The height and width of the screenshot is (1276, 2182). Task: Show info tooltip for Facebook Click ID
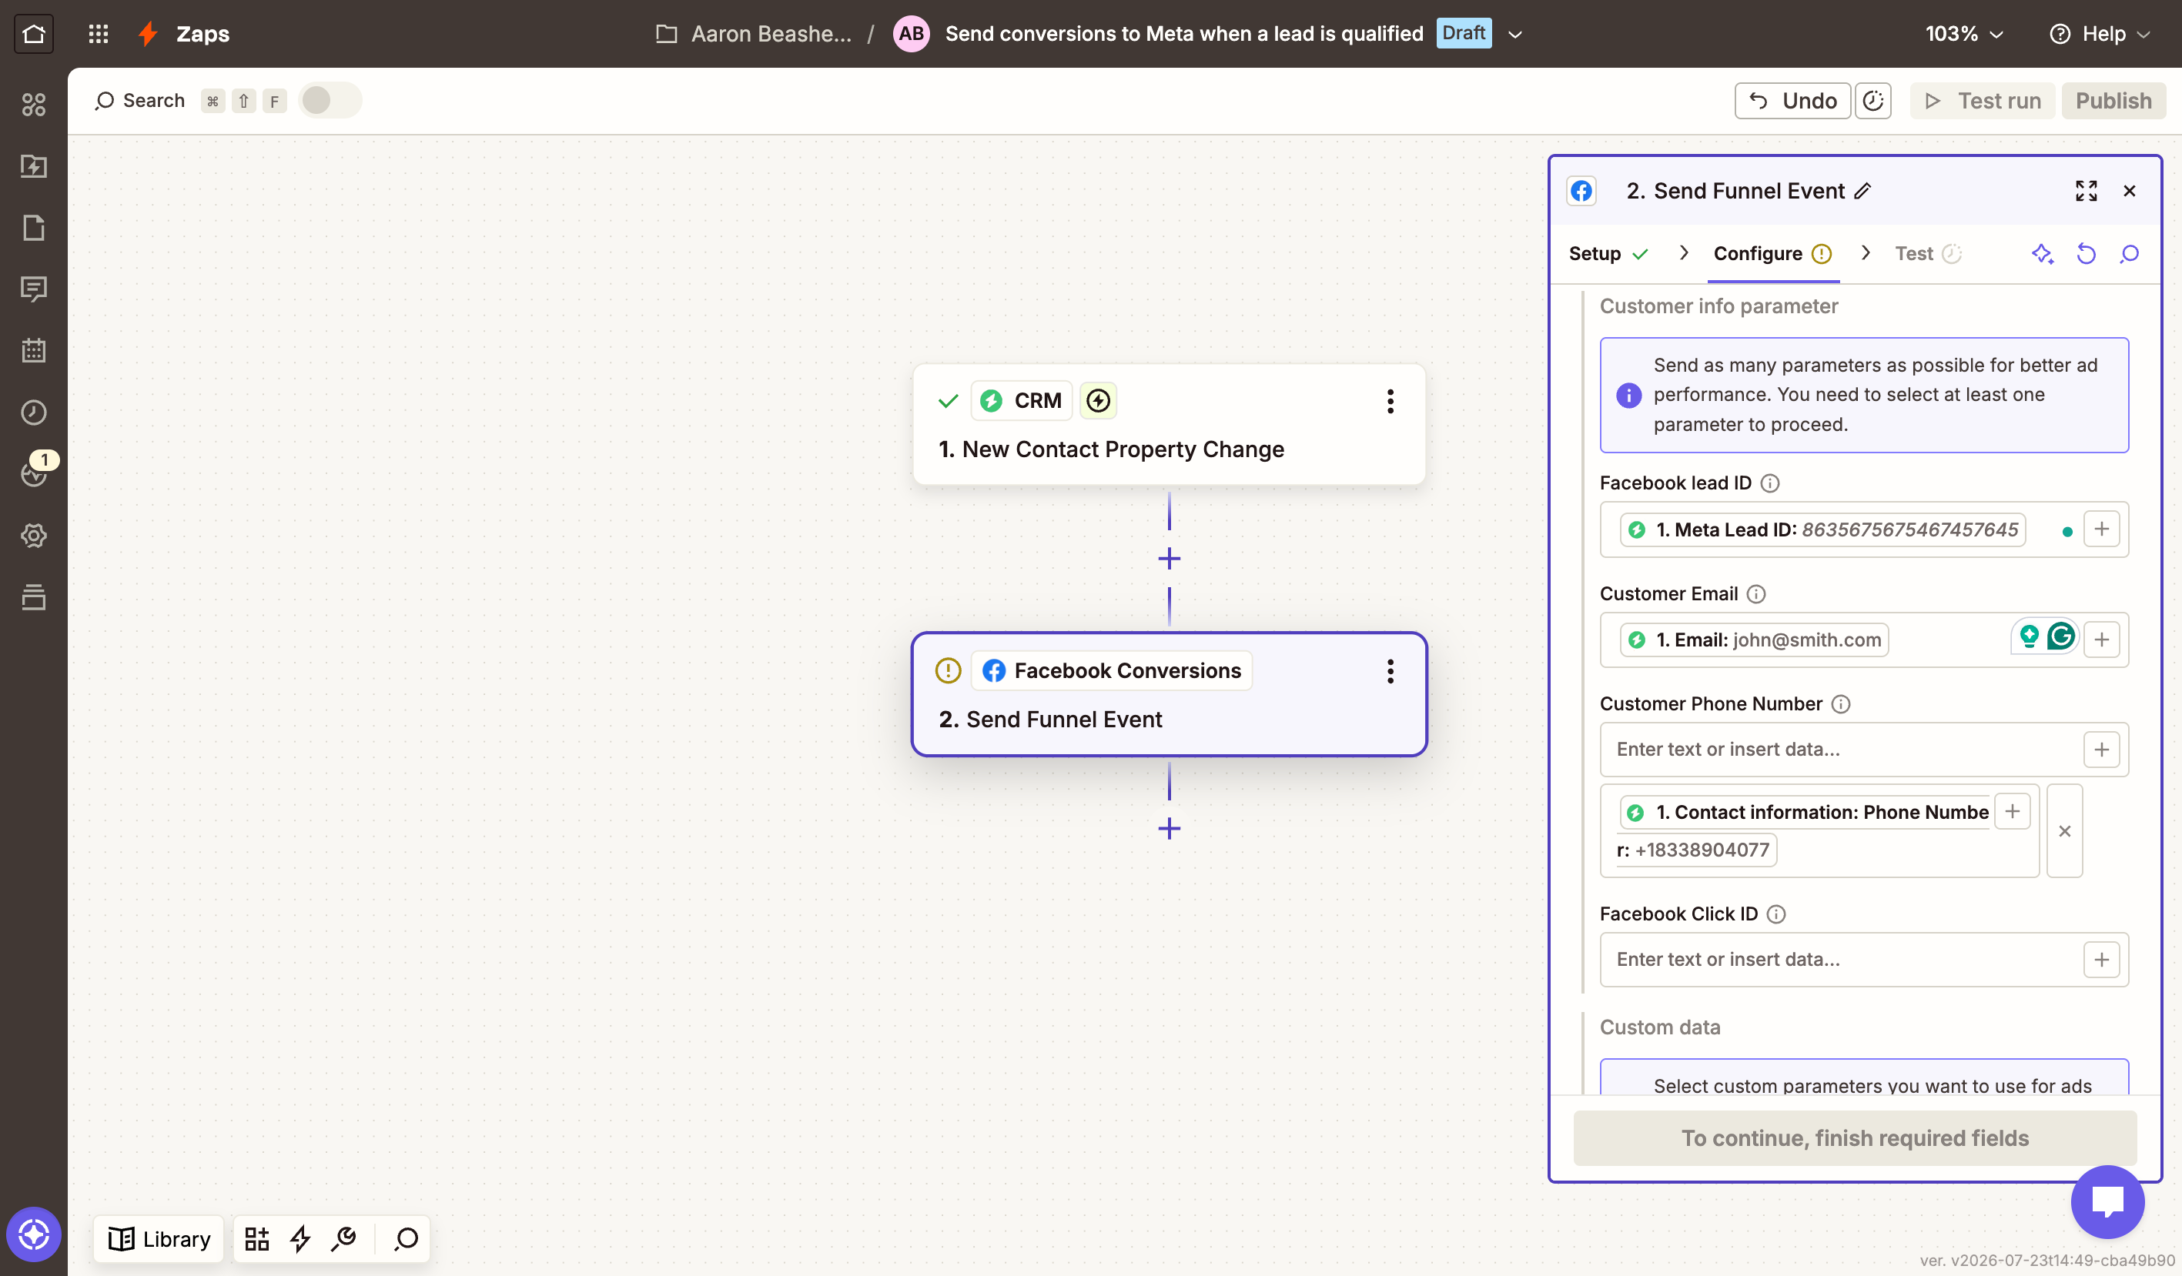(x=1776, y=914)
